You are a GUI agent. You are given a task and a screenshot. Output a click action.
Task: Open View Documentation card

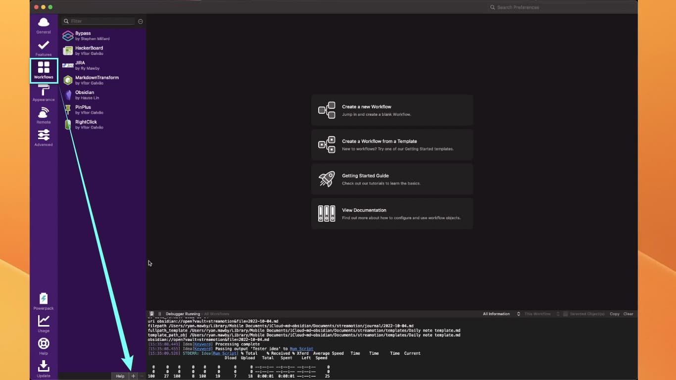coord(392,214)
